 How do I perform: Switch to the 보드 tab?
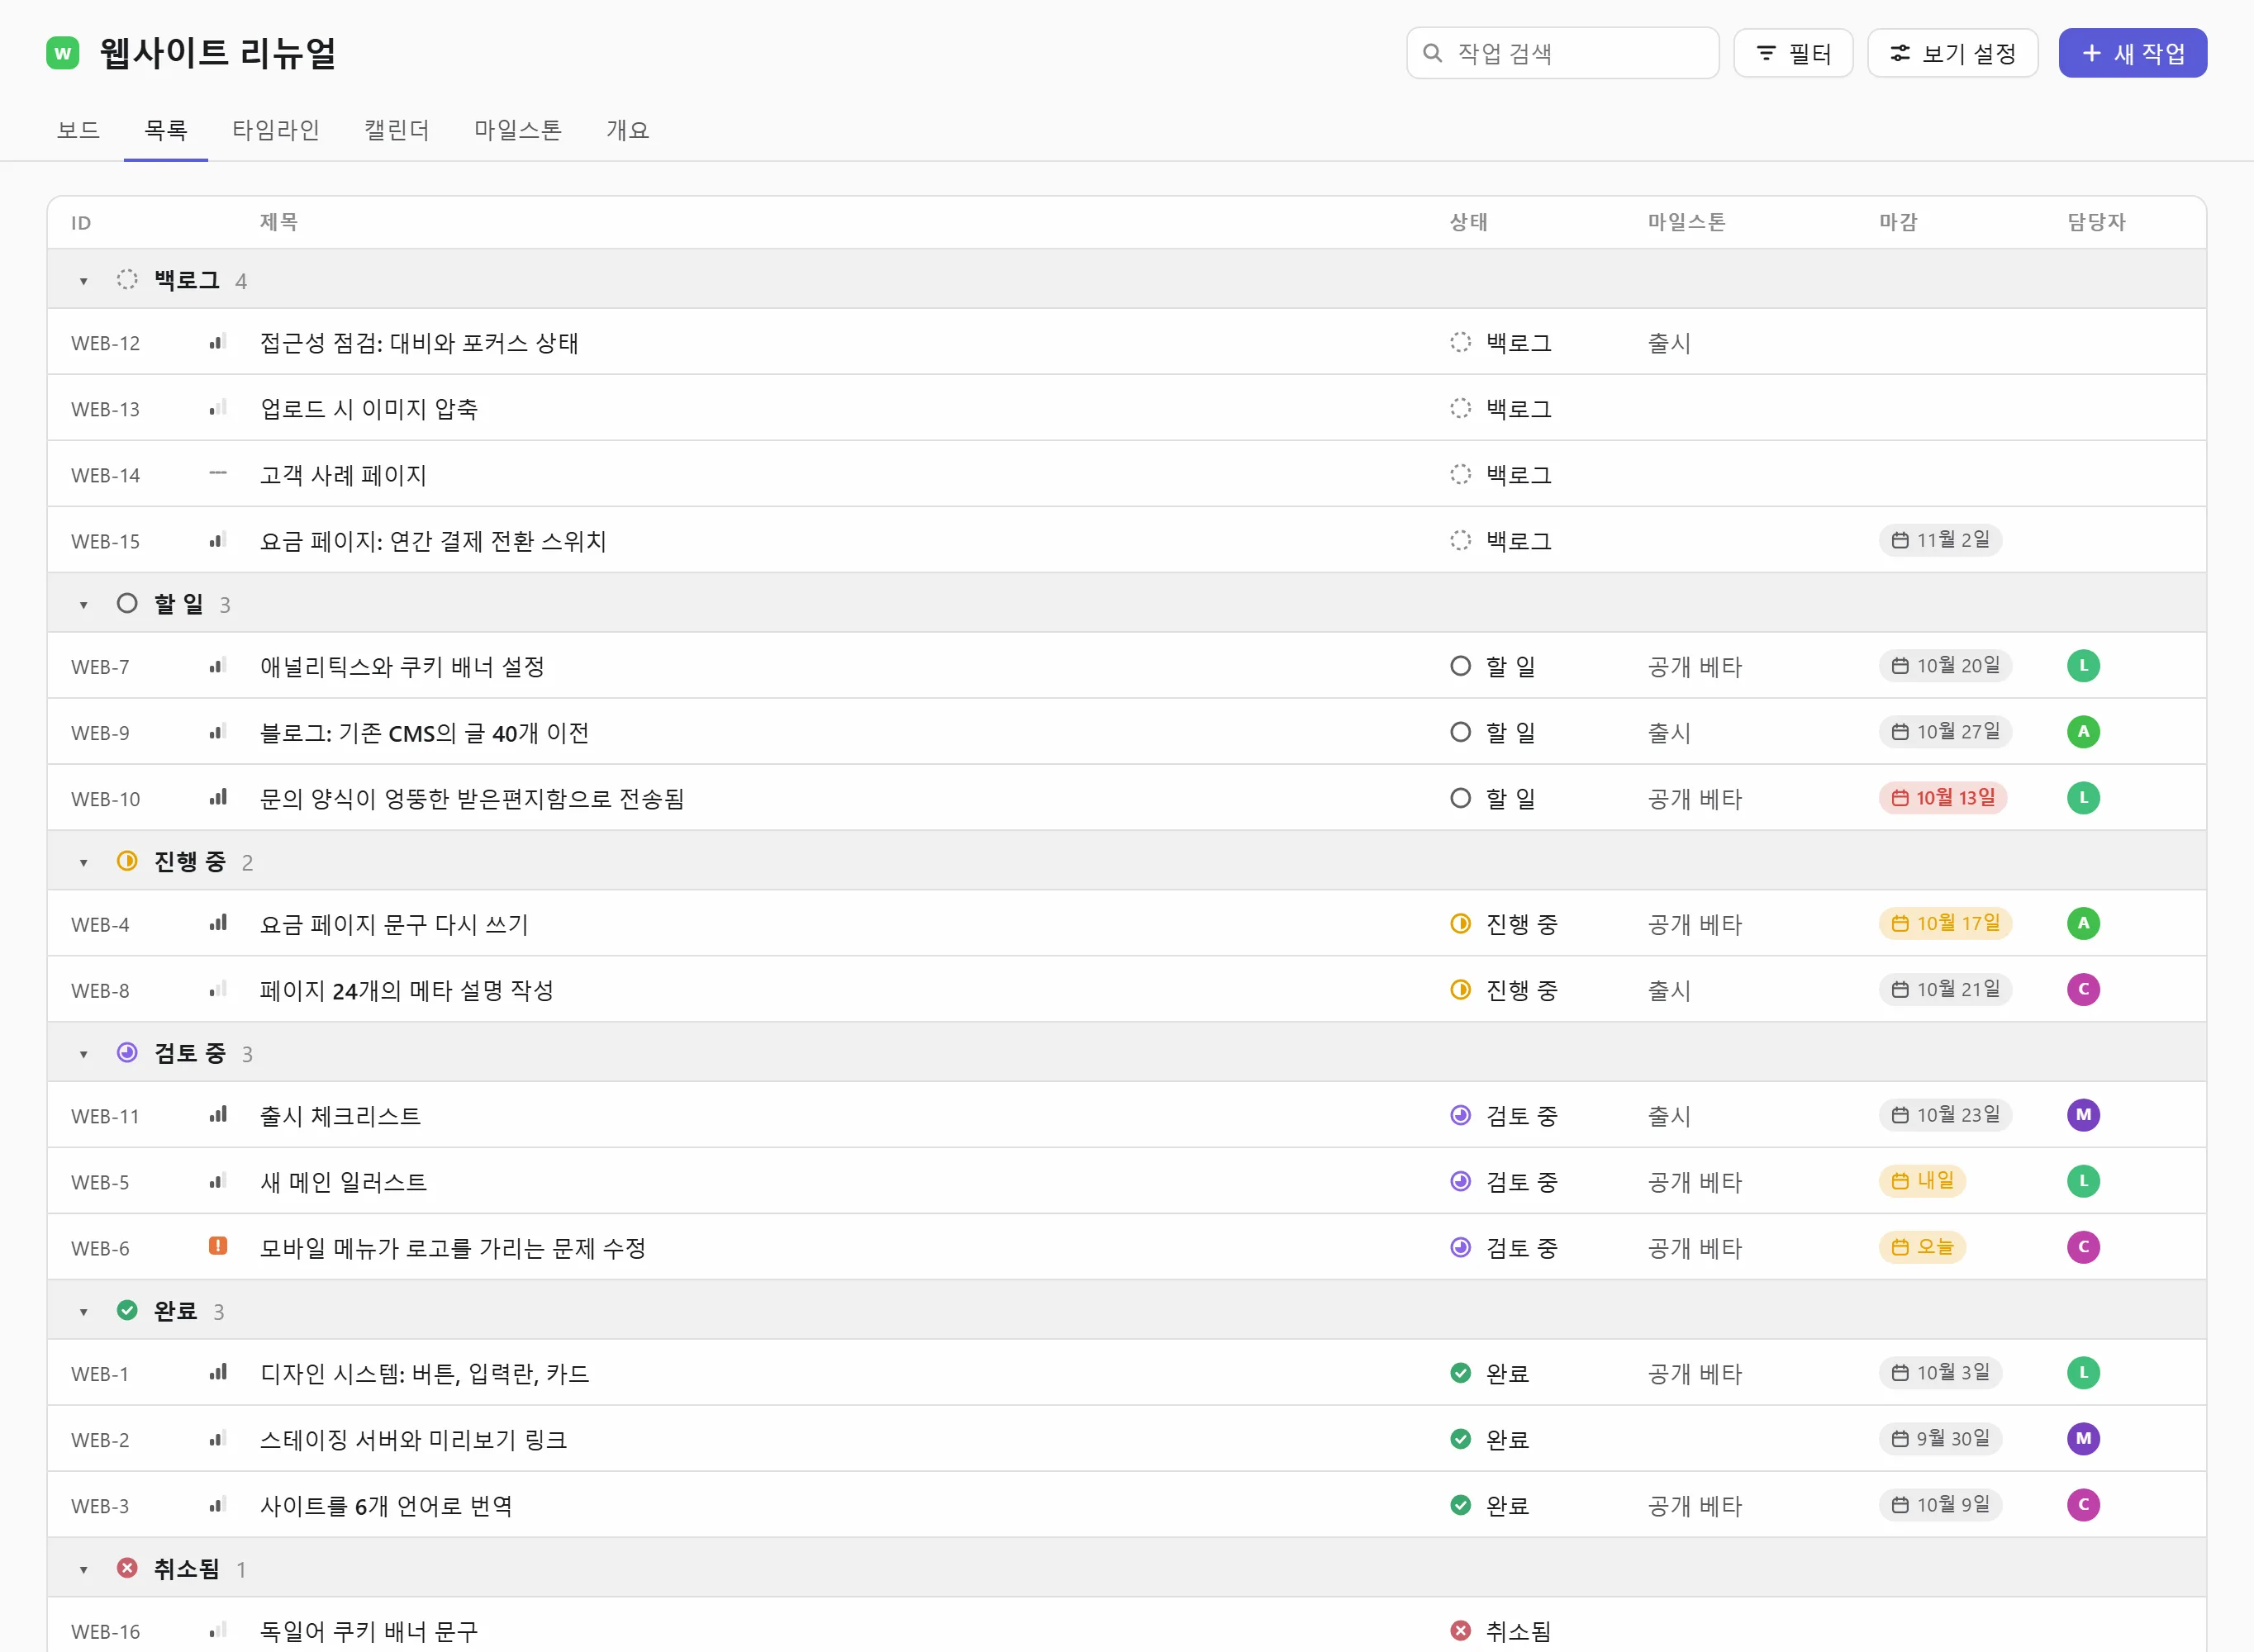point(78,130)
